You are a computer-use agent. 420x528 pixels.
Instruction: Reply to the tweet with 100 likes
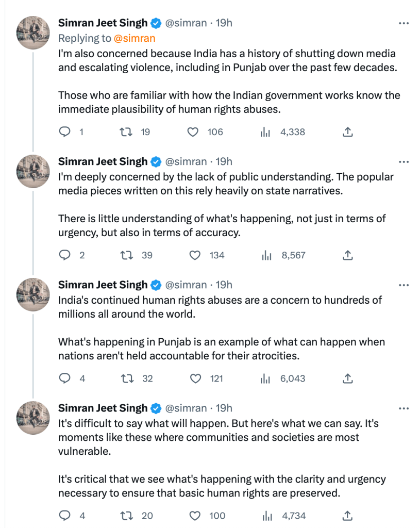pos(65,516)
